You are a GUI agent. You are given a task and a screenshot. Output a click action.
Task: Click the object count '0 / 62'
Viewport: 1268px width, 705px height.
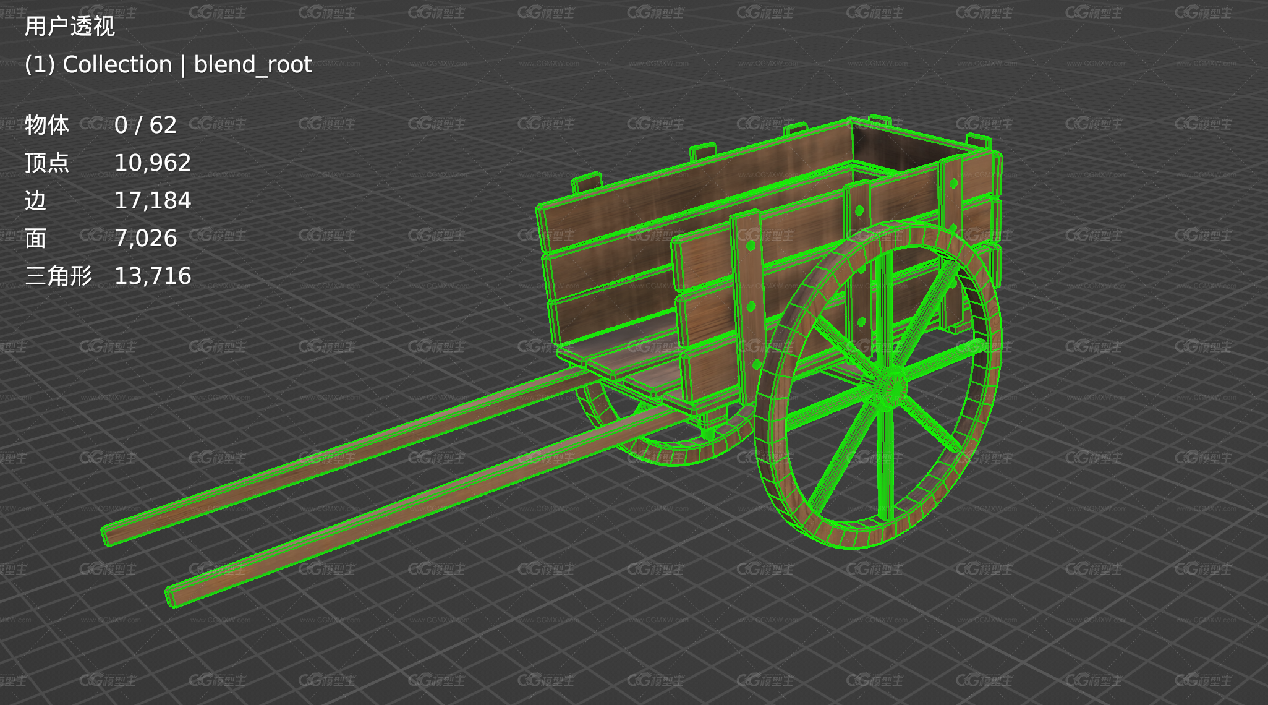pos(145,126)
